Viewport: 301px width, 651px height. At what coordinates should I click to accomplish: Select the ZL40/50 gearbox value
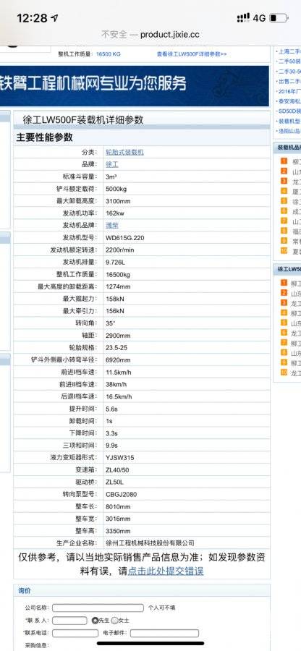tap(117, 470)
